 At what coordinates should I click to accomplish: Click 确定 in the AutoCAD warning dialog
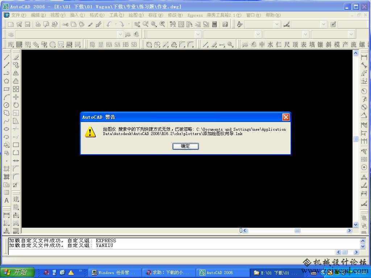(185, 146)
